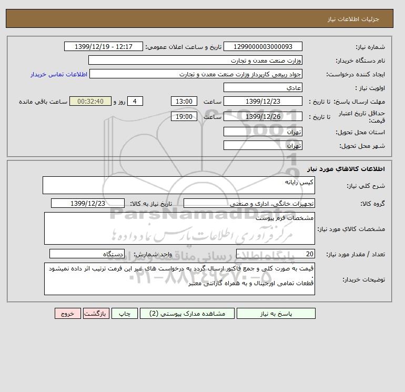Screen dimensions: 405x392
Task: Click the price validity hour 19:00 field
Action: click(184, 116)
